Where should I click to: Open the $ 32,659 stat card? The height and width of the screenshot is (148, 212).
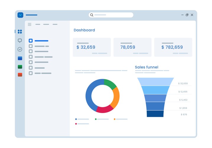tap(92, 47)
